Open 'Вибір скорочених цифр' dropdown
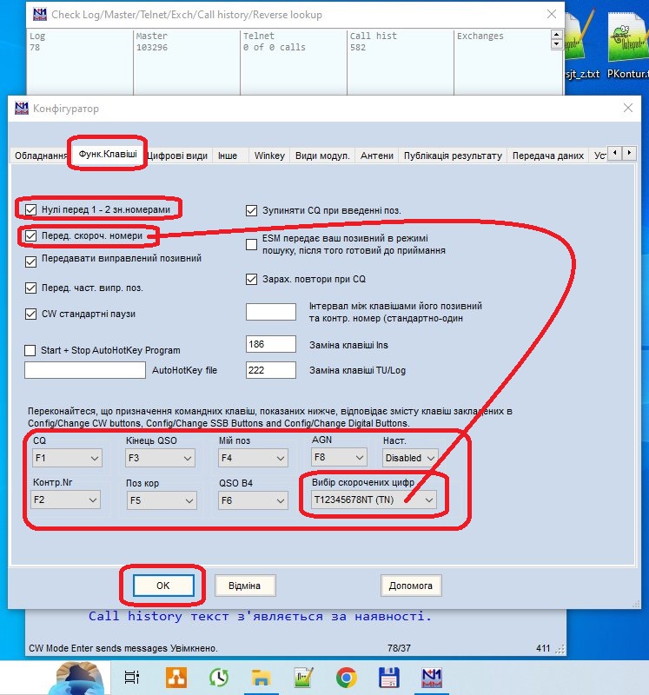The width and height of the screenshot is (649, 695). click(374, 500)
